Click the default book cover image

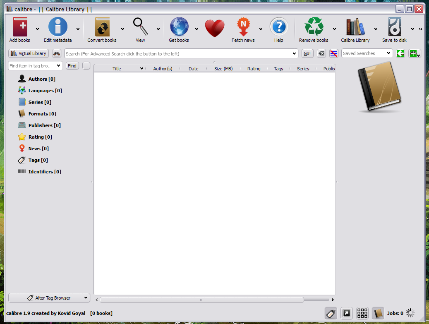click(380, 87)
